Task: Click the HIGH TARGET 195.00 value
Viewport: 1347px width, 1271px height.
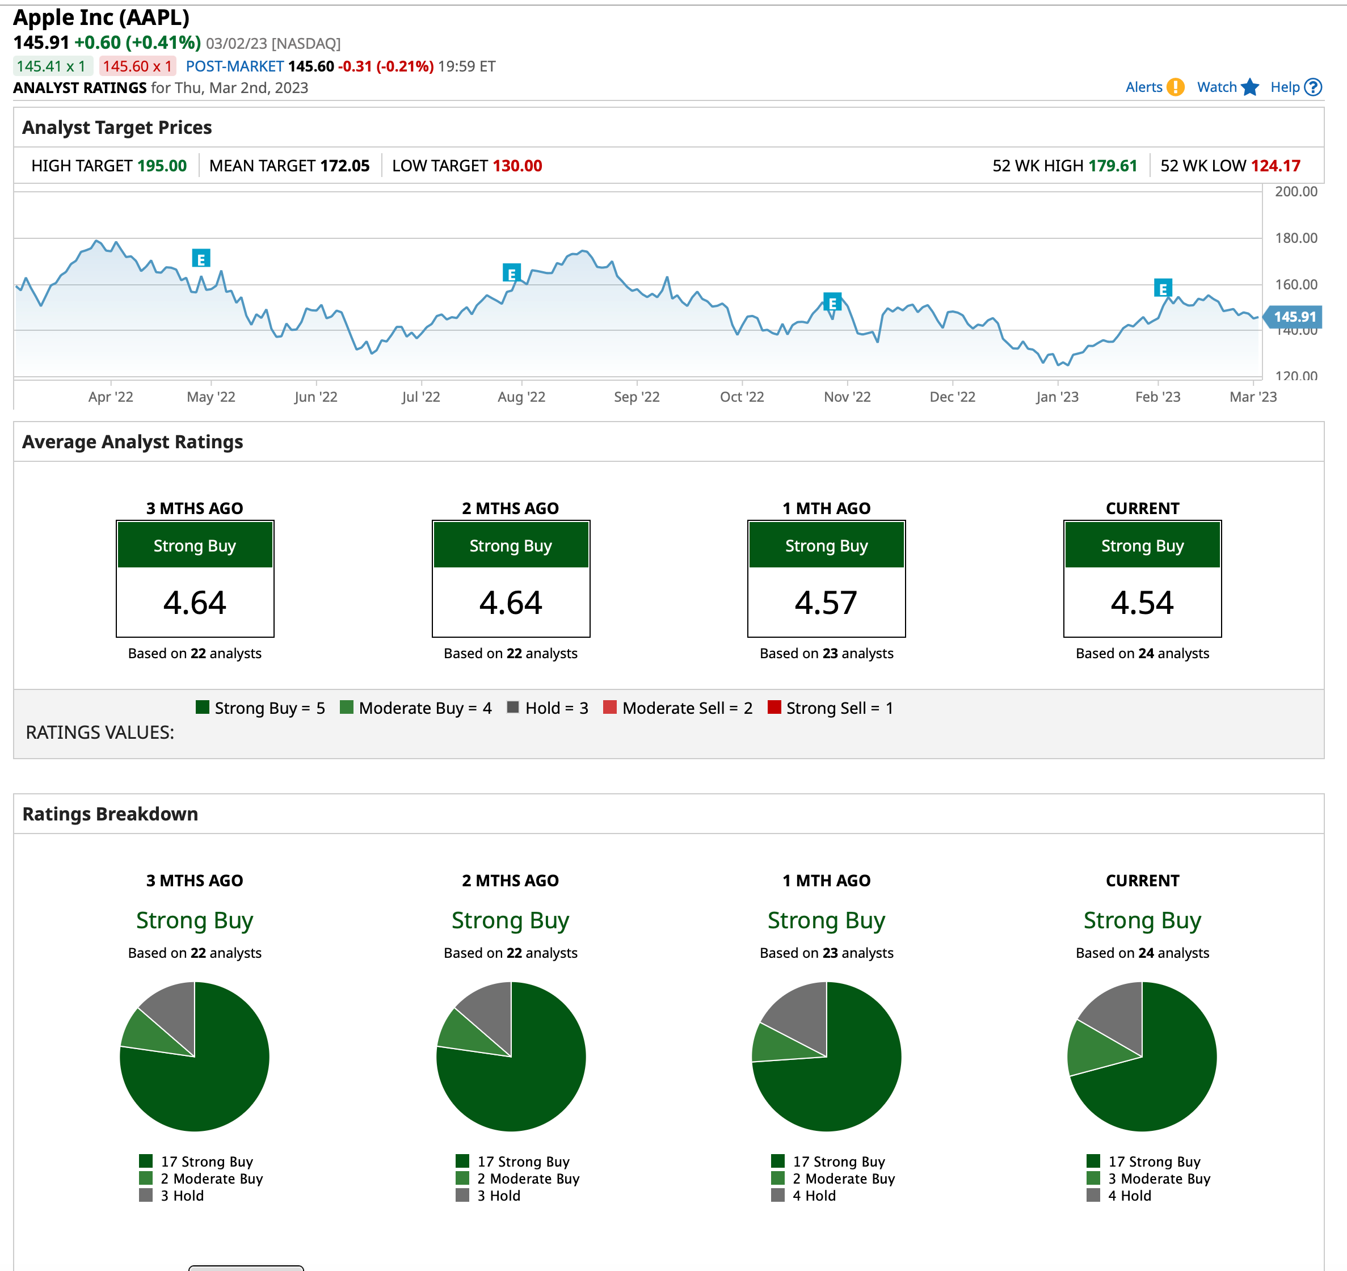Action: tap(162, 166)
